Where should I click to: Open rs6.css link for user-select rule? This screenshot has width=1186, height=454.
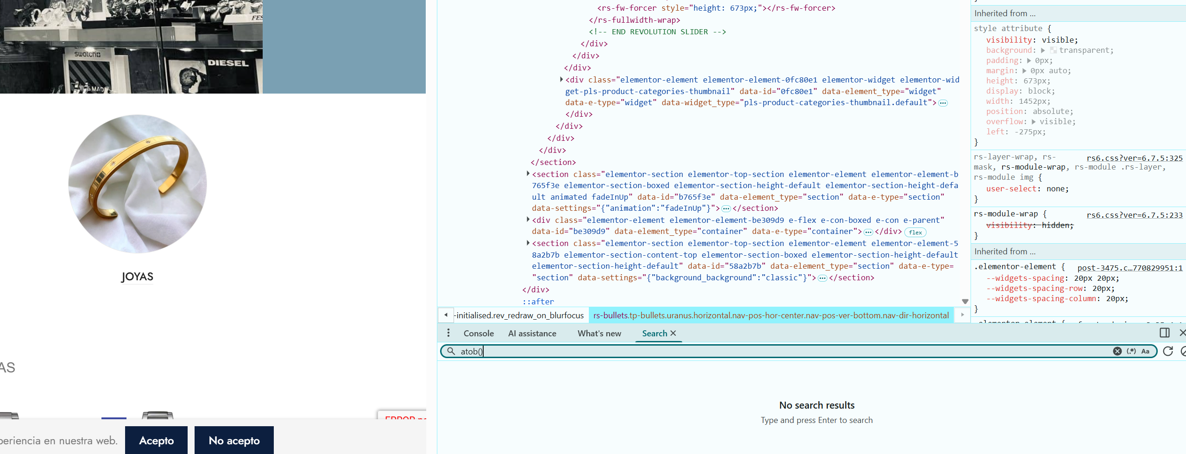(1134, 158)
